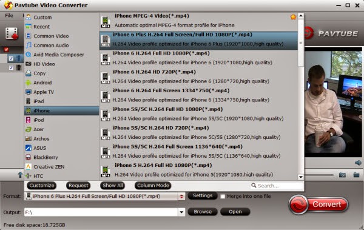This screenshot has height=230, width=364.
Task: Open snapshot folder icon
Action: click(356, 175)
